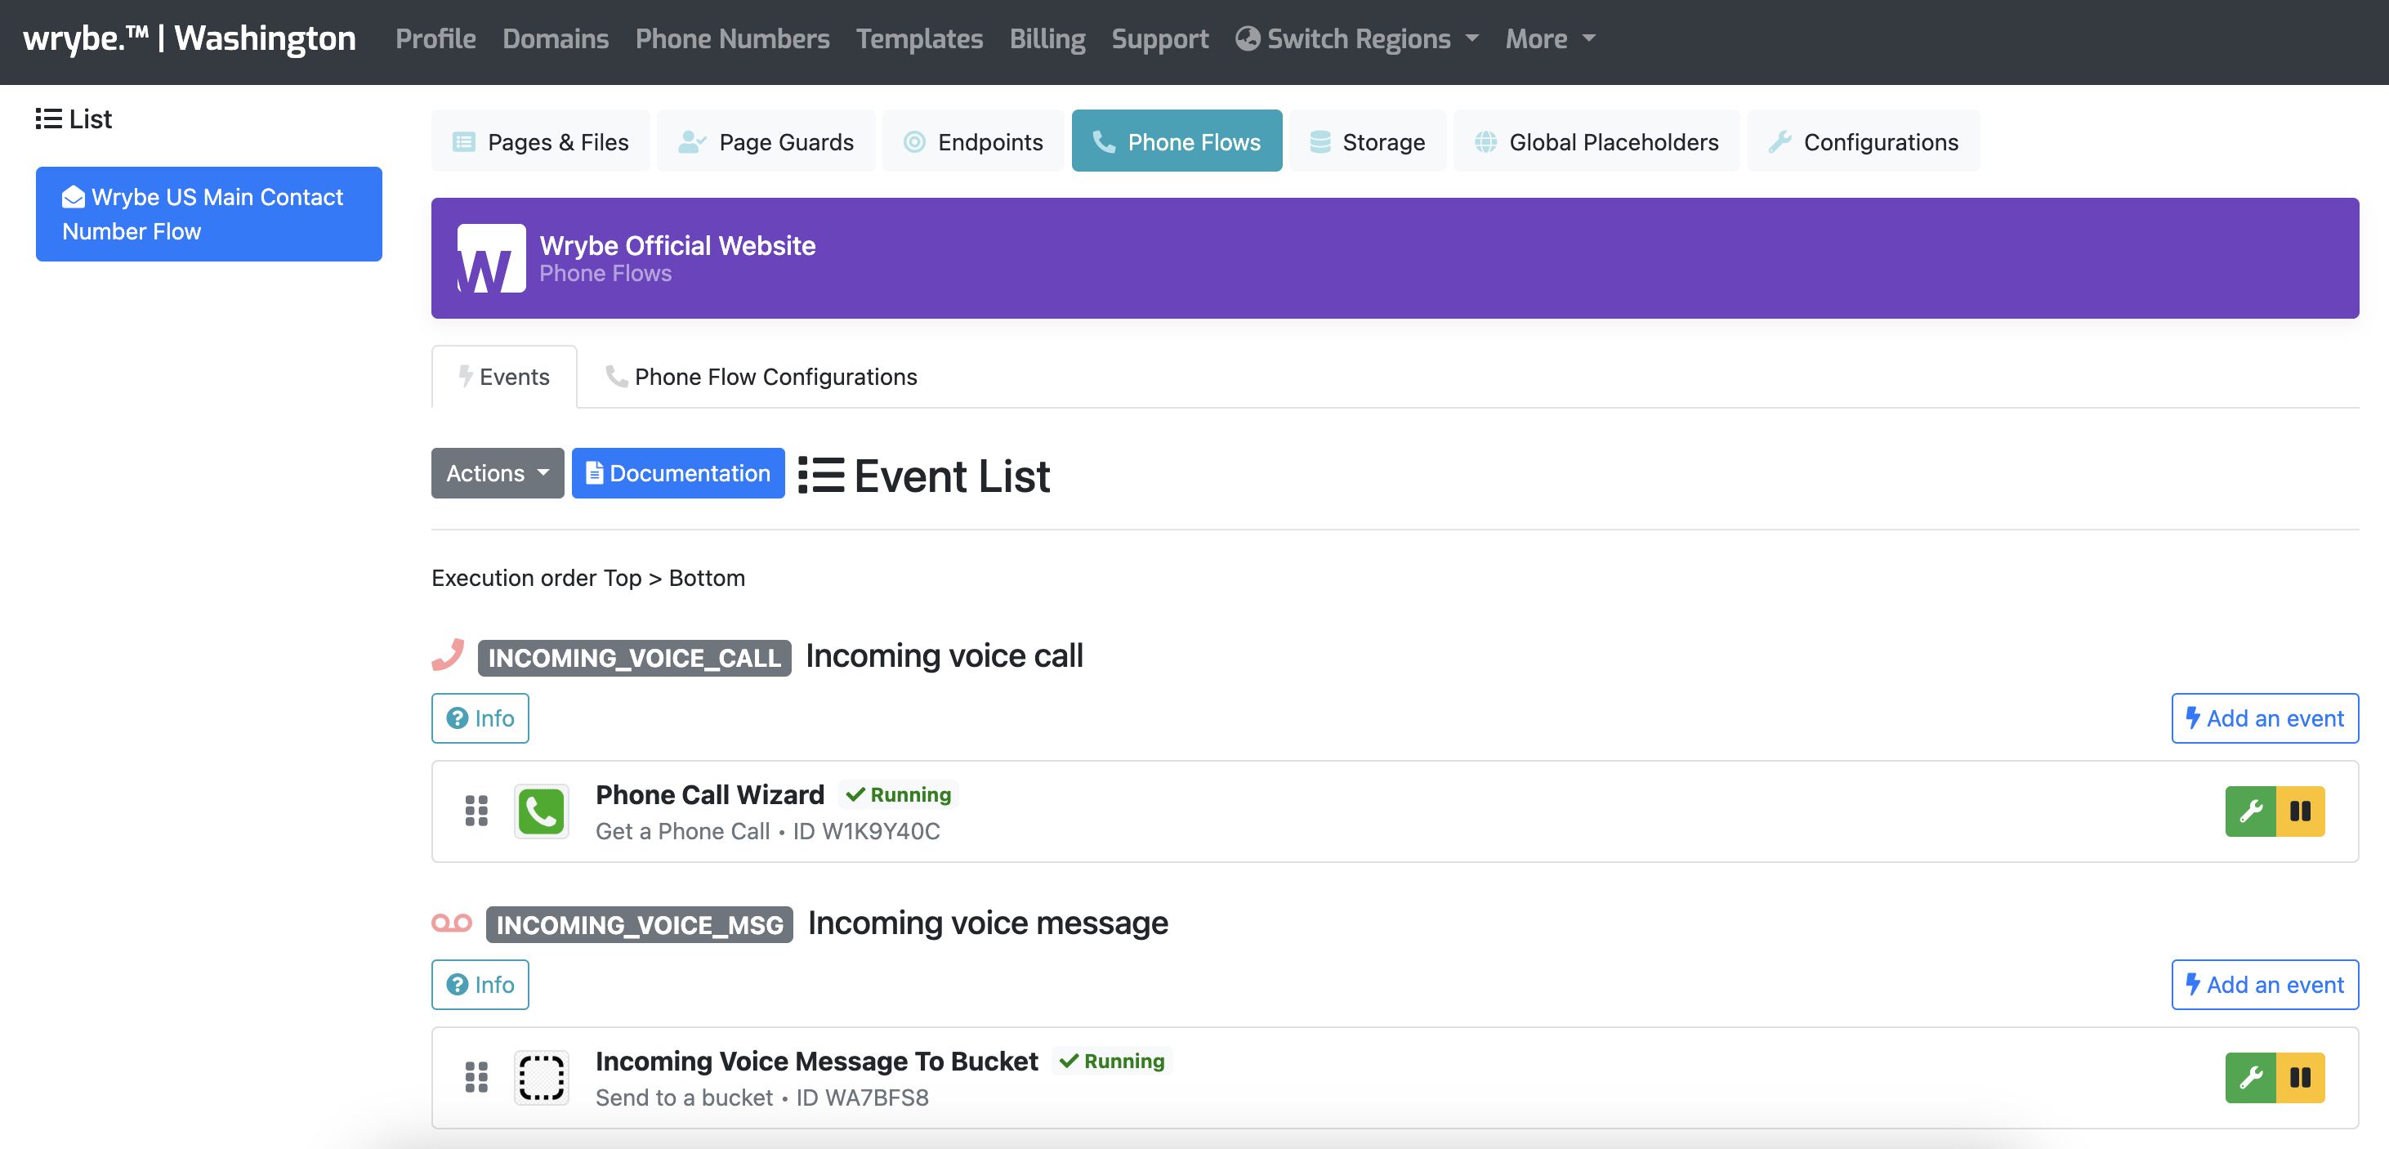Select the Wrybe US Main Contact Number Flow
This screenshot has height=1149, width=2389.
coord(208,213)
